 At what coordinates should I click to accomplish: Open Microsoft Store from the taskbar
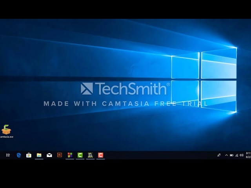coord(29,155)
